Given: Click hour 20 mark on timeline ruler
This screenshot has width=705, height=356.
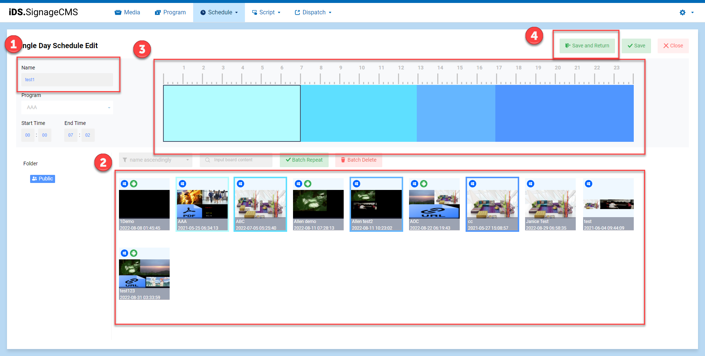Looking at the screenshot, I should tap(558, 68).
